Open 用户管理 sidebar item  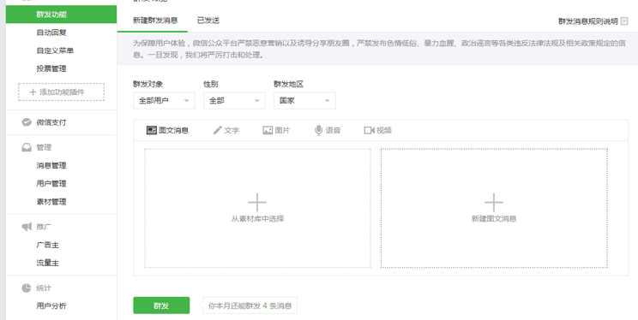click(51, 184)
